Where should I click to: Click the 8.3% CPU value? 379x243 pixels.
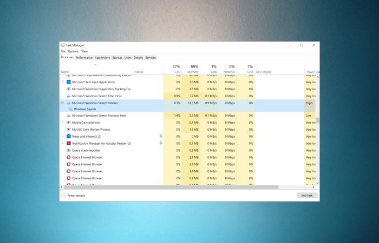click(x=177, y=103)
